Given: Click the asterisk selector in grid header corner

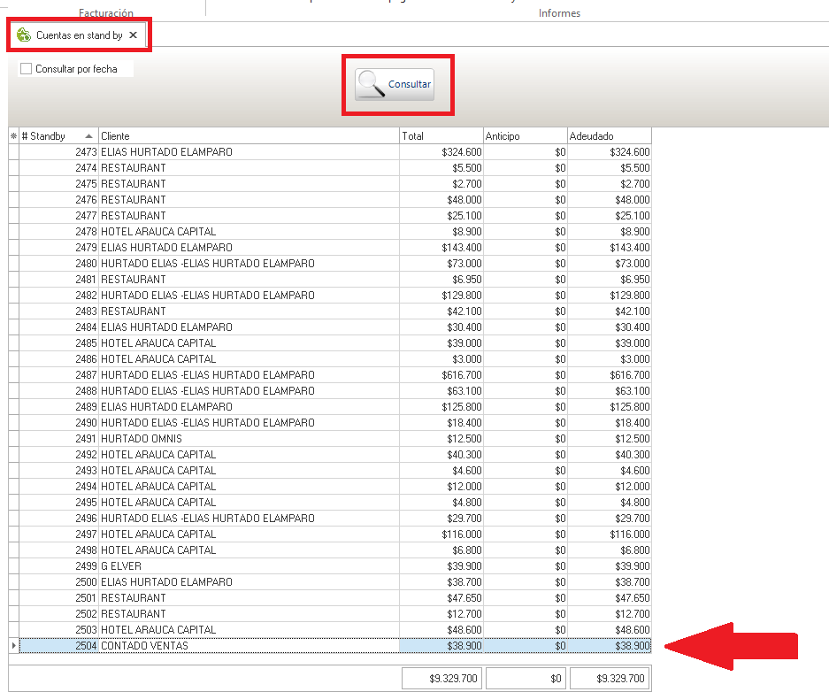Looking at the screenshot, I should (13, 136).
